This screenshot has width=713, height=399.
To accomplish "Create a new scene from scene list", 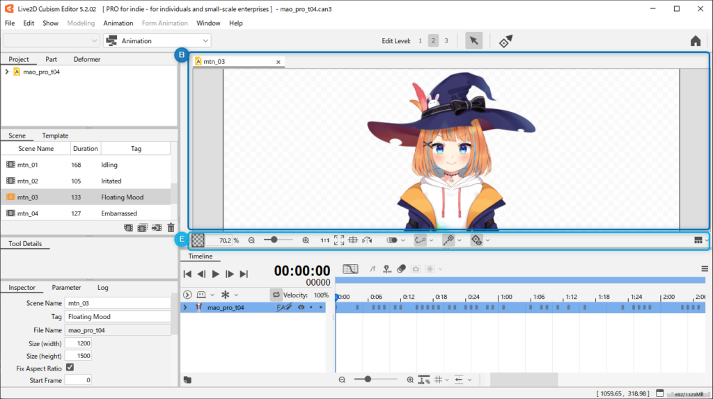I will pos(129,228).
